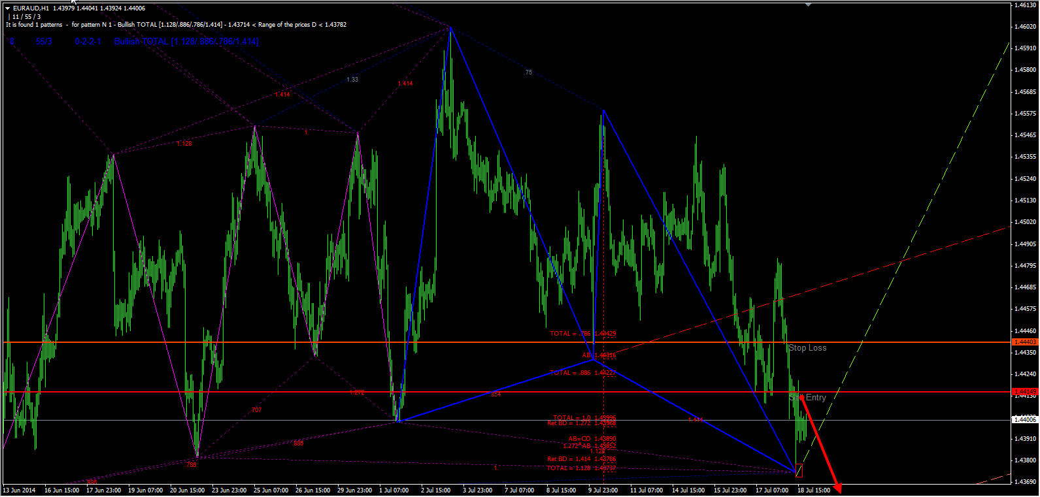
Task: Click the 1.46020 level on price scale
Action: pyautogui.click(x=1024, y=27)
